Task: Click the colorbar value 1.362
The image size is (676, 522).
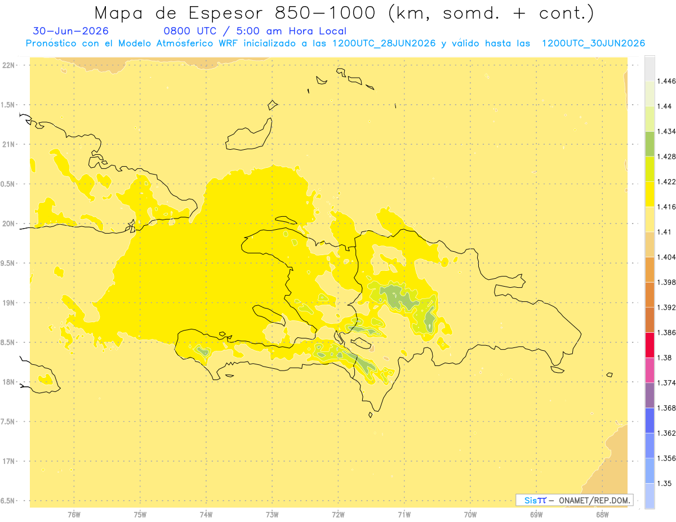Action: coord(668,433)
